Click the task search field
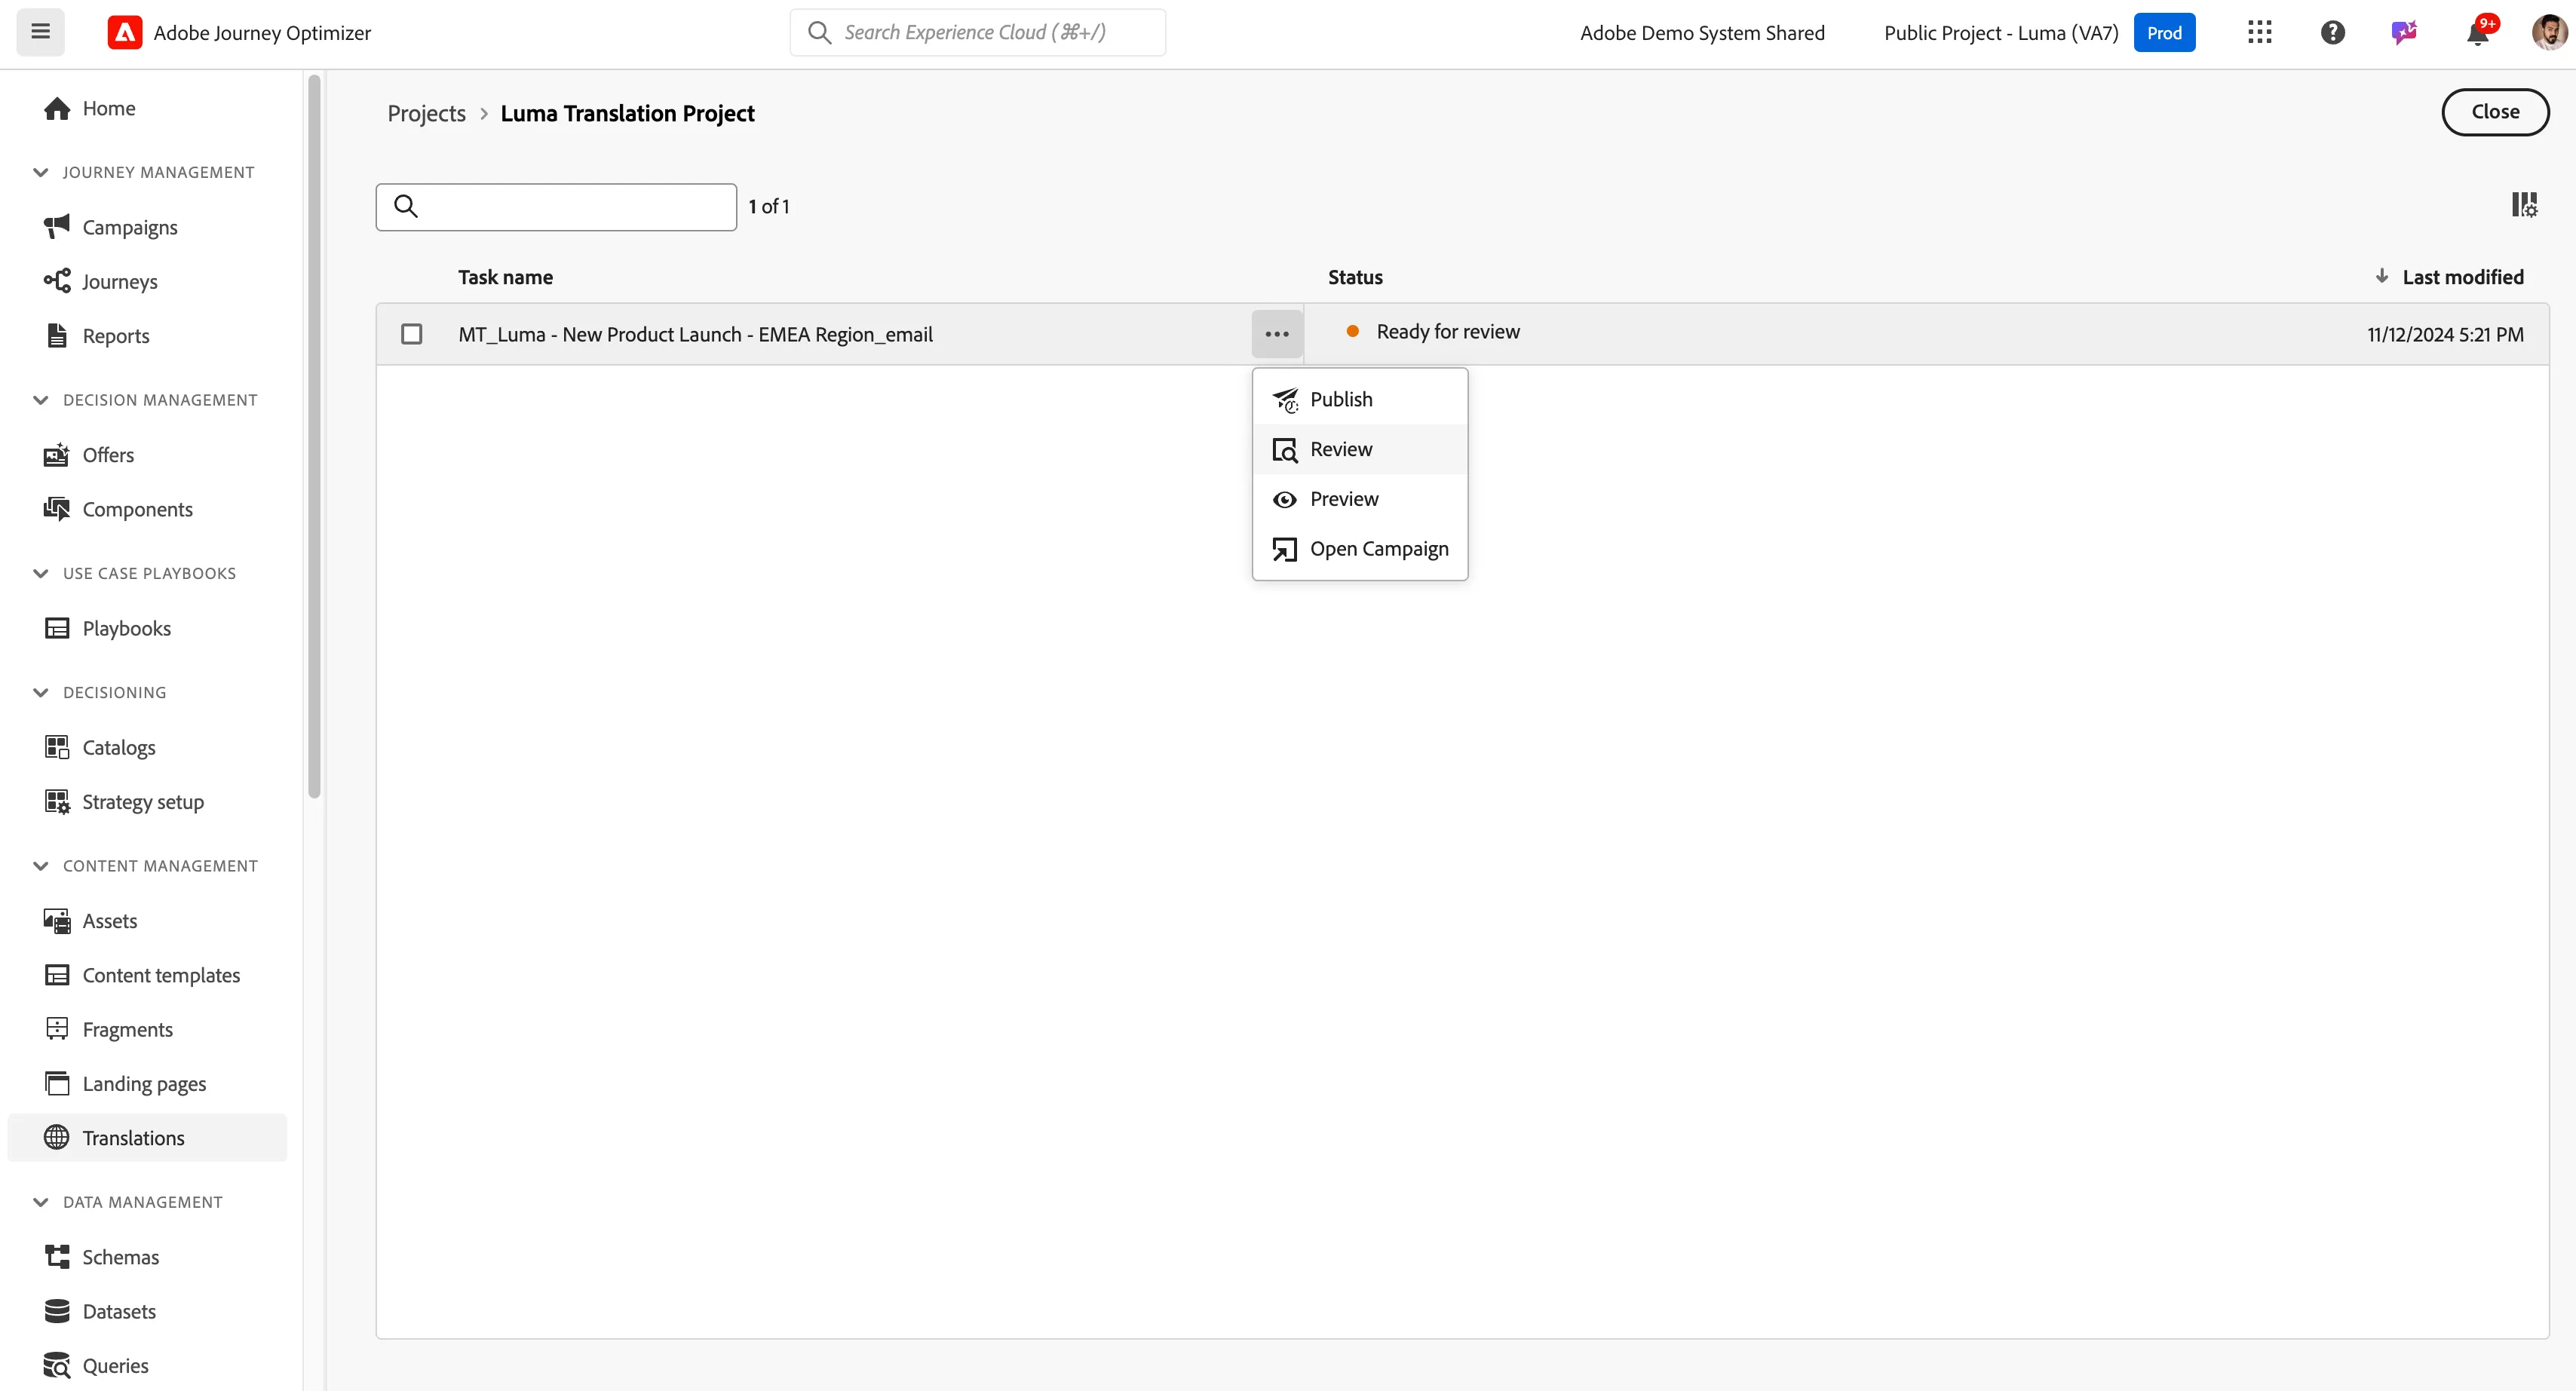The height and width of the screenshot is (1391, 2576). click(x=556, y=207)
